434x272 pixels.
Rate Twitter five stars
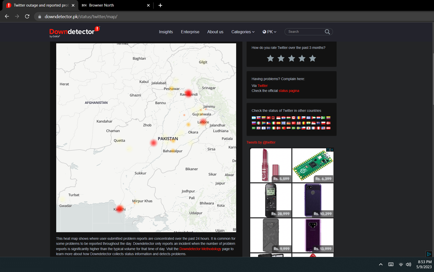click(313, 58)
